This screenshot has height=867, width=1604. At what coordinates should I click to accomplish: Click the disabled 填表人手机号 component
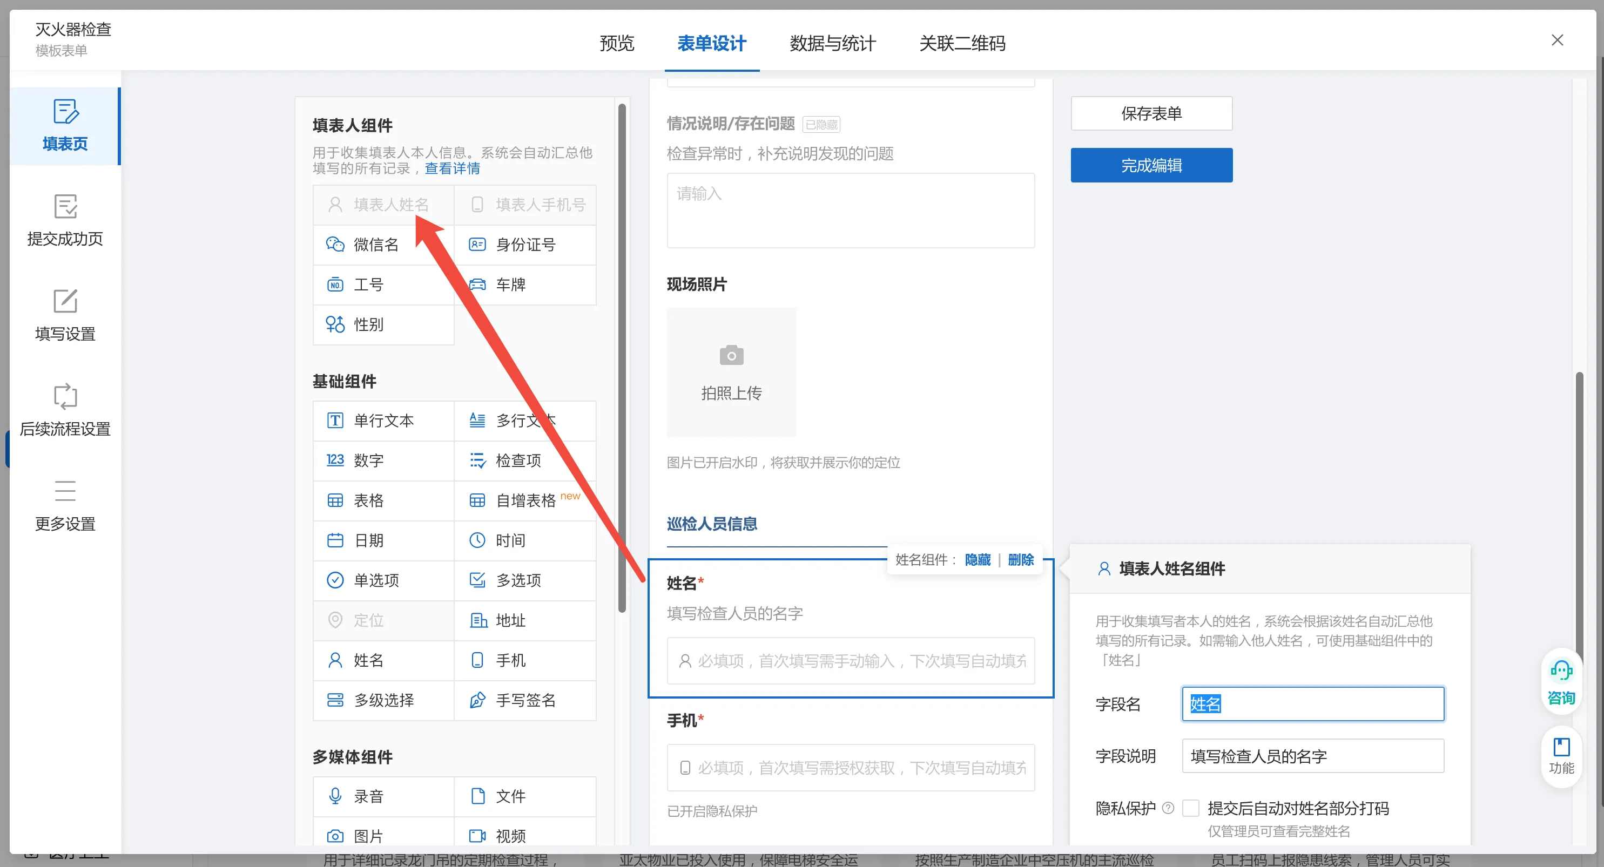coord(525,205)
